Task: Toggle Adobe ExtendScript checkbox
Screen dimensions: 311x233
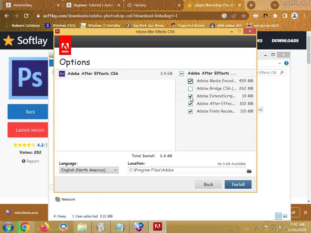Action: [x=190, y=96]
